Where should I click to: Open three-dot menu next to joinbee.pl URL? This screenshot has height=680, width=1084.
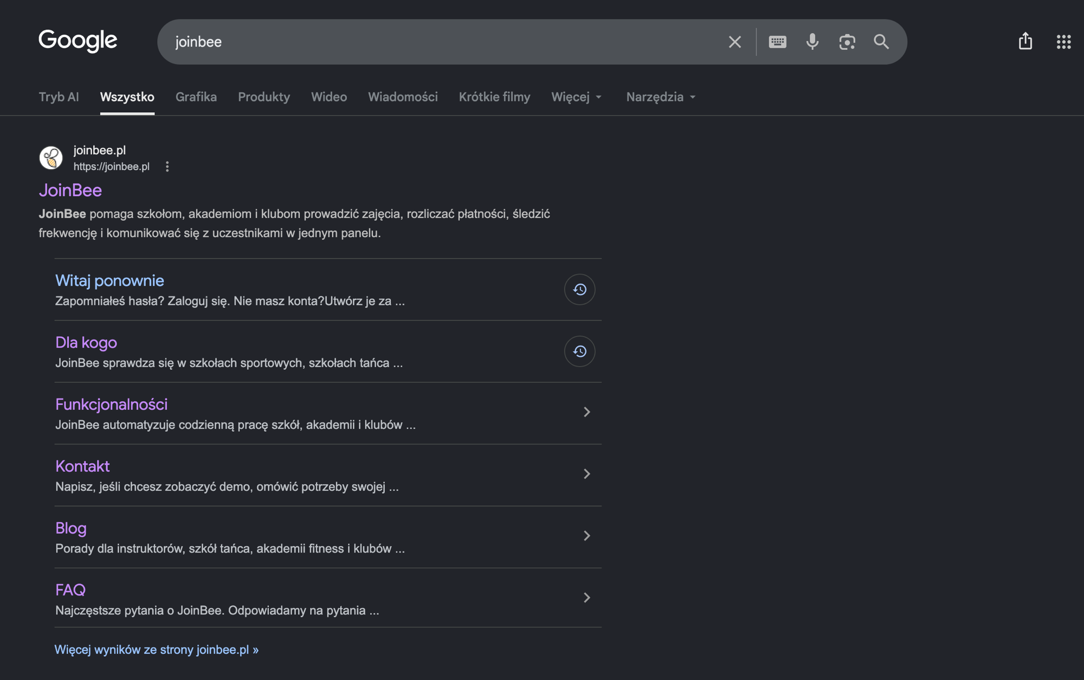167,166
